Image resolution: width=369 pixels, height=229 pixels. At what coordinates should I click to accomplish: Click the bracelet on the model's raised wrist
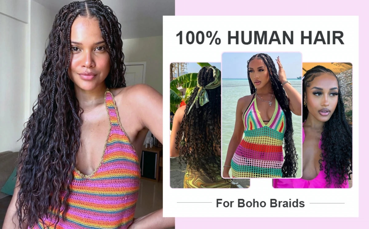pyautogui.click(x=287, y=83)
